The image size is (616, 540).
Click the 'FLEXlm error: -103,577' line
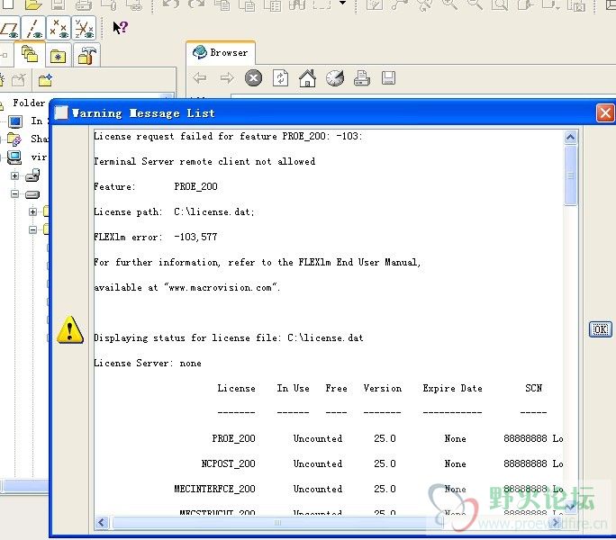[155, 238]
